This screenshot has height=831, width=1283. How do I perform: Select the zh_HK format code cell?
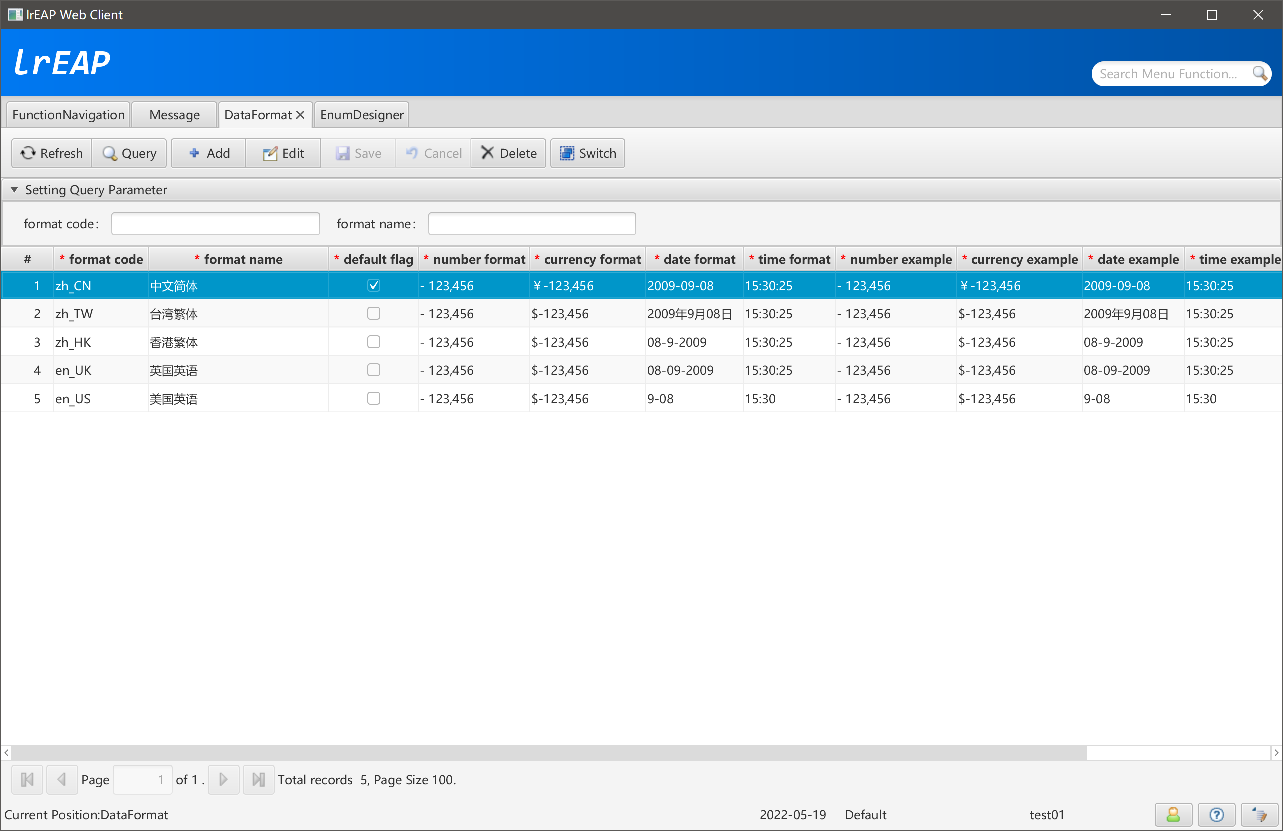click(x=101, y=342)
